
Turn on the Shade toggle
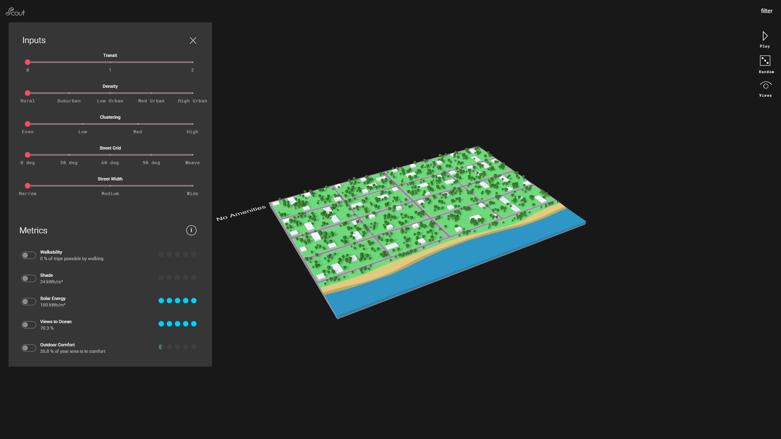[x=29, y=278]
